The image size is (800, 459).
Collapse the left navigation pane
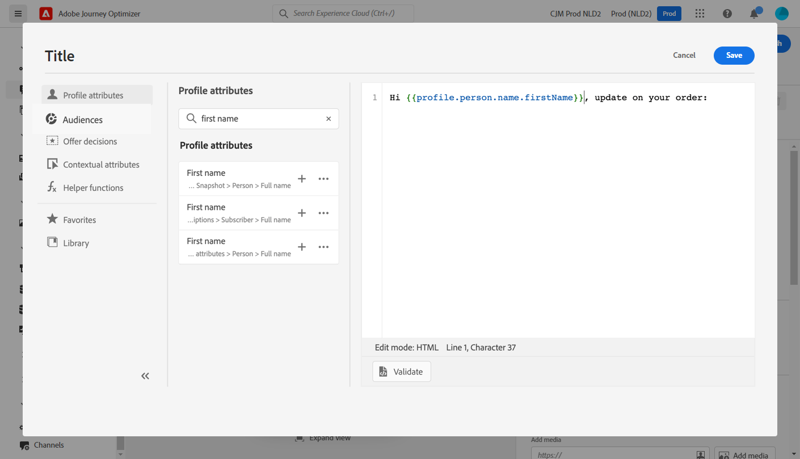[145, 376]
